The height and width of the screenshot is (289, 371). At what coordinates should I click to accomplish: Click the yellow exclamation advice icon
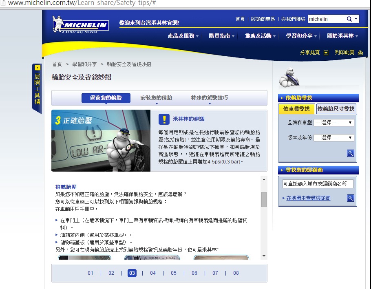tap(164, 119)
